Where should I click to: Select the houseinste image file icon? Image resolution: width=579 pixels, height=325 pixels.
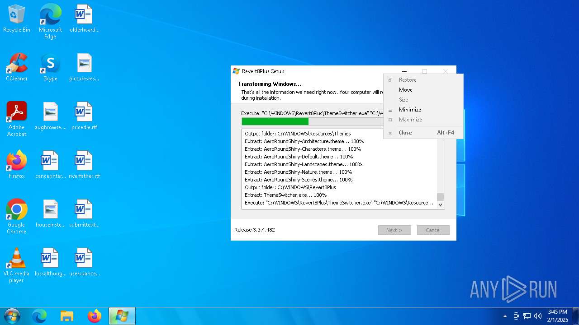click(x=50, y=214)
